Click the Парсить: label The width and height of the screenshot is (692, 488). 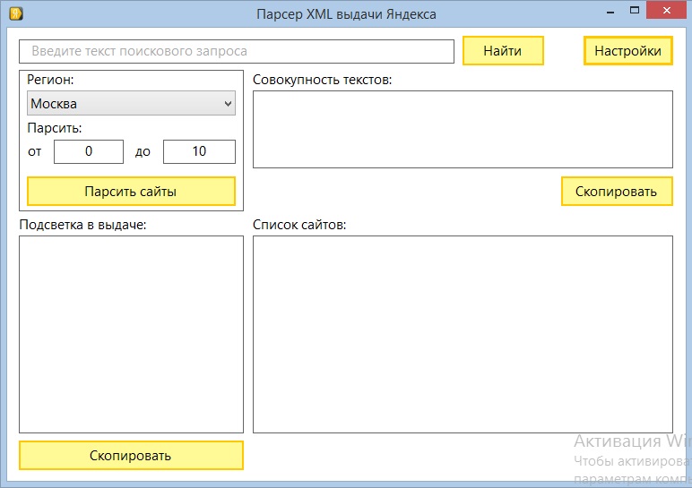[x=55, y=128]
